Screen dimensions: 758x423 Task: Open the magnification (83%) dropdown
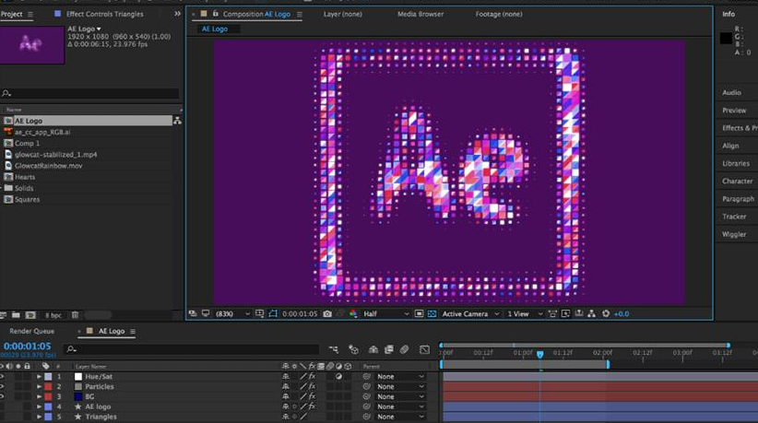(x=233, y=314)
